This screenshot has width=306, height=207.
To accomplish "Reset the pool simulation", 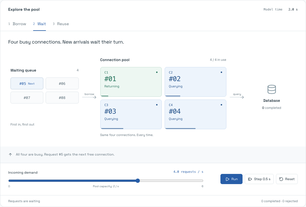I will click(x=287, y=179).
